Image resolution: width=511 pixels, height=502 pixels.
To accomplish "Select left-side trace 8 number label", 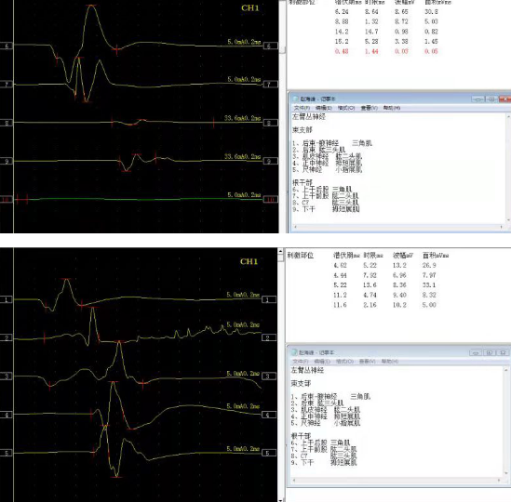I will [7, 123].
